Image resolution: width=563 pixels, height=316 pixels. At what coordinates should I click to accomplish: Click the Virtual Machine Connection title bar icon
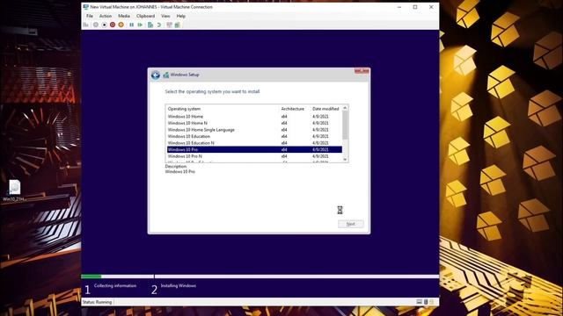86,7
